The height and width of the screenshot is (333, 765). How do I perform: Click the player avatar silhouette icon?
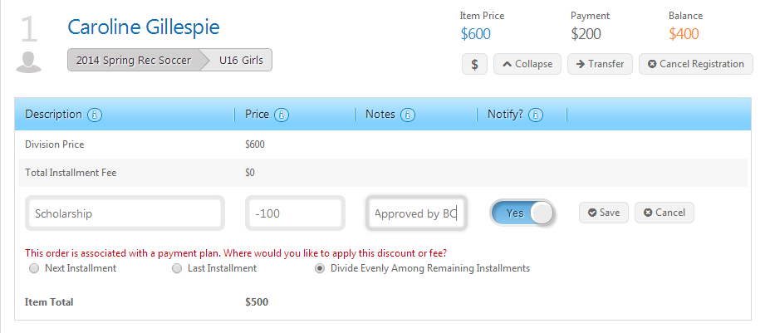[28, 62]
